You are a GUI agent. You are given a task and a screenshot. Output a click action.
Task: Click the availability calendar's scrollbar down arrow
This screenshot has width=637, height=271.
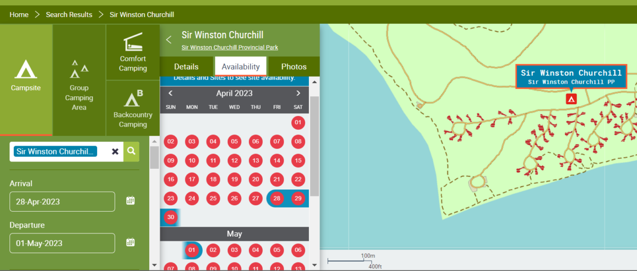tap(314, 265)
